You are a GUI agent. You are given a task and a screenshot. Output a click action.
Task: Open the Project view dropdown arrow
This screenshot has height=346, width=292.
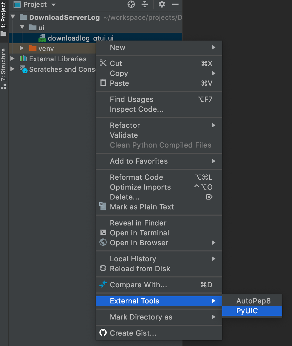pyautogui.click(x=53, y=5)
